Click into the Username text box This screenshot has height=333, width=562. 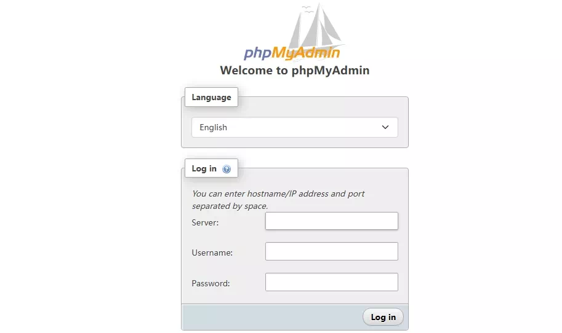tap(331, 251)
